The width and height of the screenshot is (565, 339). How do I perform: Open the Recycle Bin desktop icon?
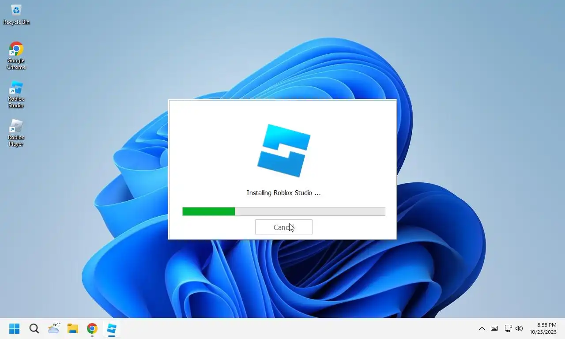point(16,14)
